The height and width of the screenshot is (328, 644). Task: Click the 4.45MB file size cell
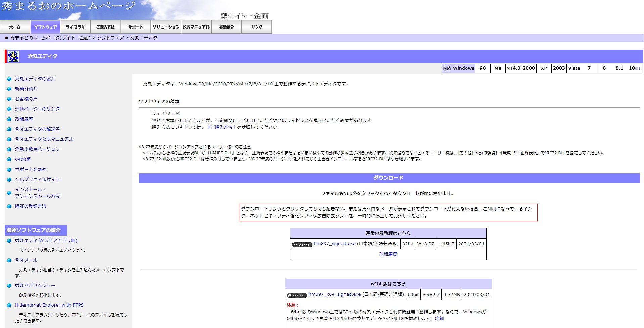pos(446,244)
